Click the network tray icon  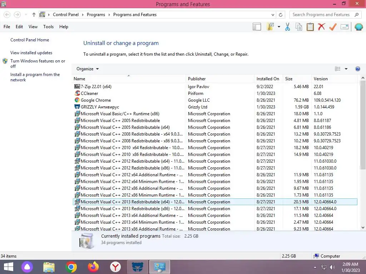point(323,267)
